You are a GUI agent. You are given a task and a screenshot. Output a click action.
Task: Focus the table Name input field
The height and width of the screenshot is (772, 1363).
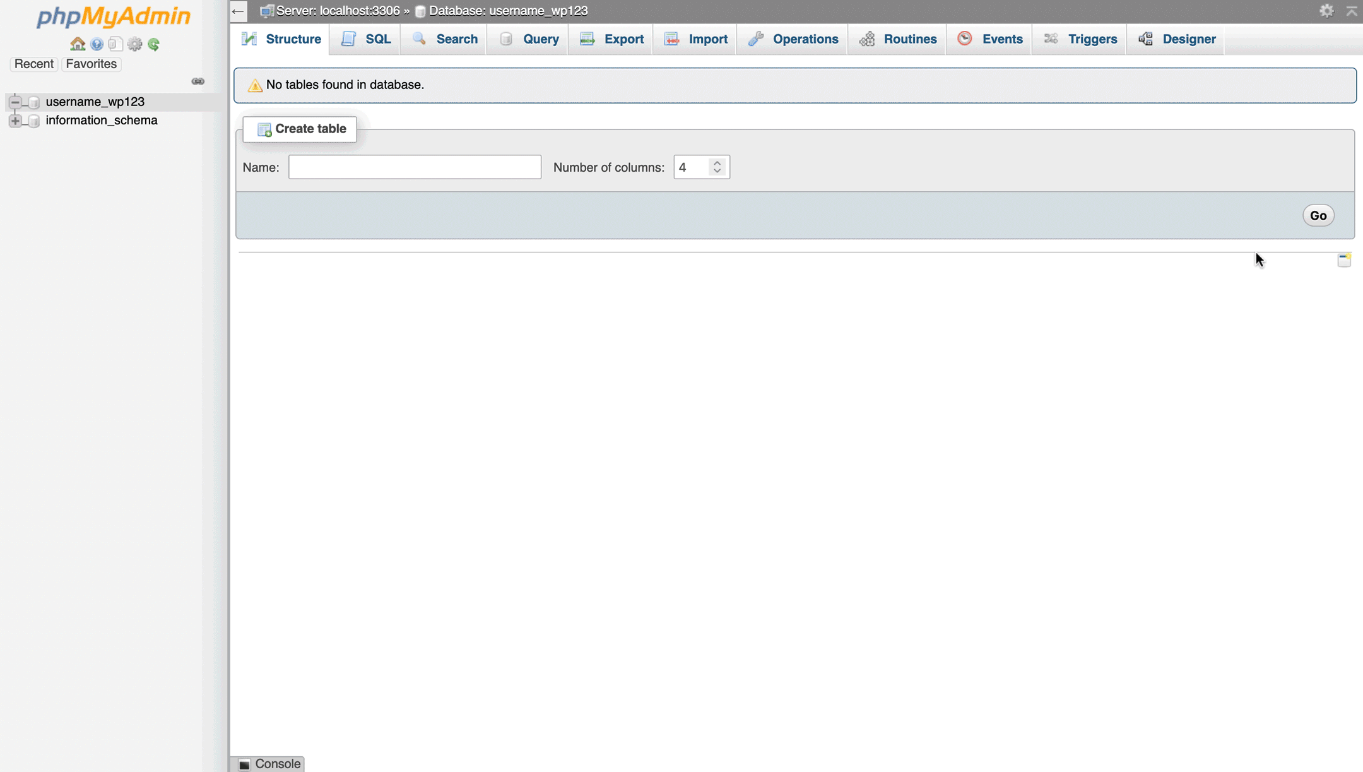[415, 167]
